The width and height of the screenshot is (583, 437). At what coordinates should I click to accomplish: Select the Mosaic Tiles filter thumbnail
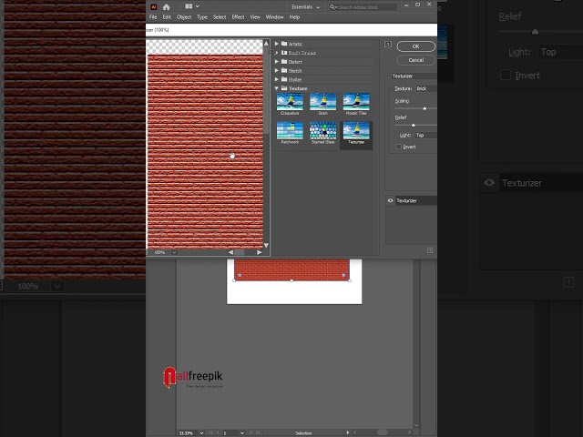point(356,102)
